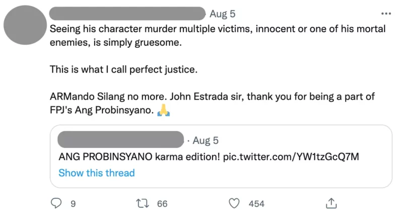403x217 pixels.
Task: Like the tweet with the heart icon
Action: (x=233, y=203)
